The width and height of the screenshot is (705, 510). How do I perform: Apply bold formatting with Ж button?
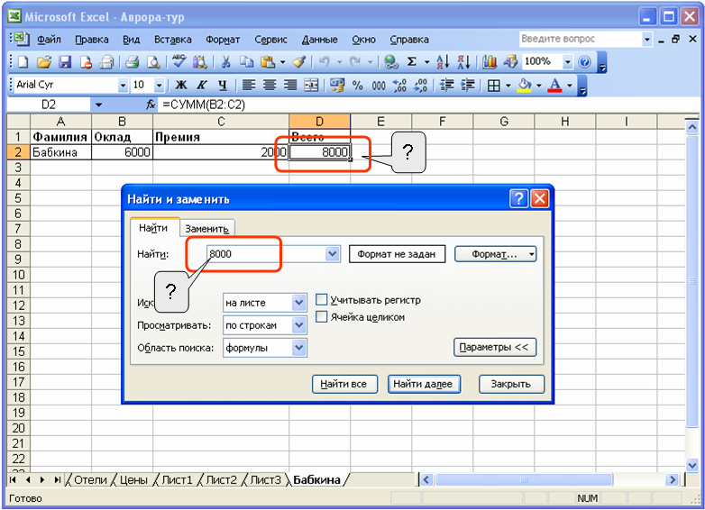(x=180, y=86)
